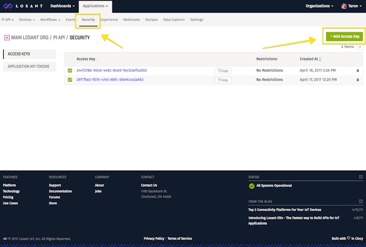The image size is (366, 247).
Task: Open the Pricing footer link
Action: point(8,197)
